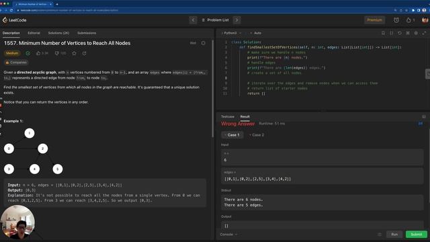Open the Solutions (2K) tab
Screen dimensions: 430x242
coord(58,33)
